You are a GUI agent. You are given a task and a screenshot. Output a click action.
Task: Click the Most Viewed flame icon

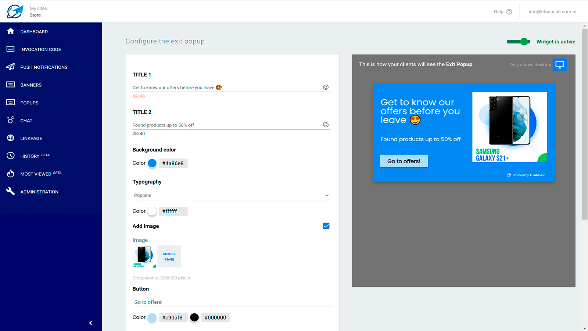coord(11,173)
